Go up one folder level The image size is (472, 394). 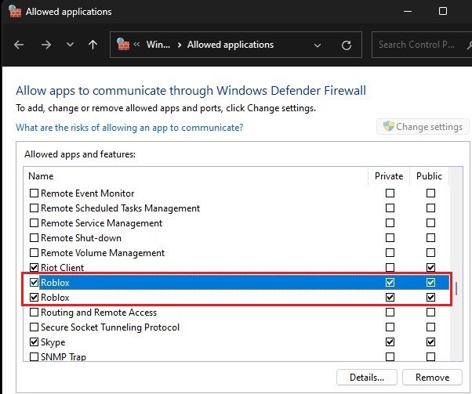(x=93, y=45)
